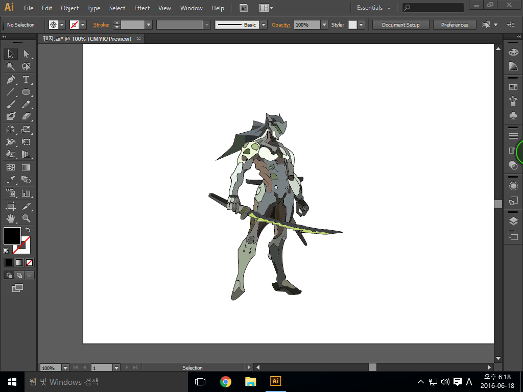Screen dimensions: 523x392
Task: Select the Rotate tool
Action: pyautogui.click(x=11, y=129)
